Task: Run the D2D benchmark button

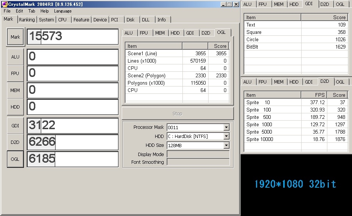Action: 15,142
